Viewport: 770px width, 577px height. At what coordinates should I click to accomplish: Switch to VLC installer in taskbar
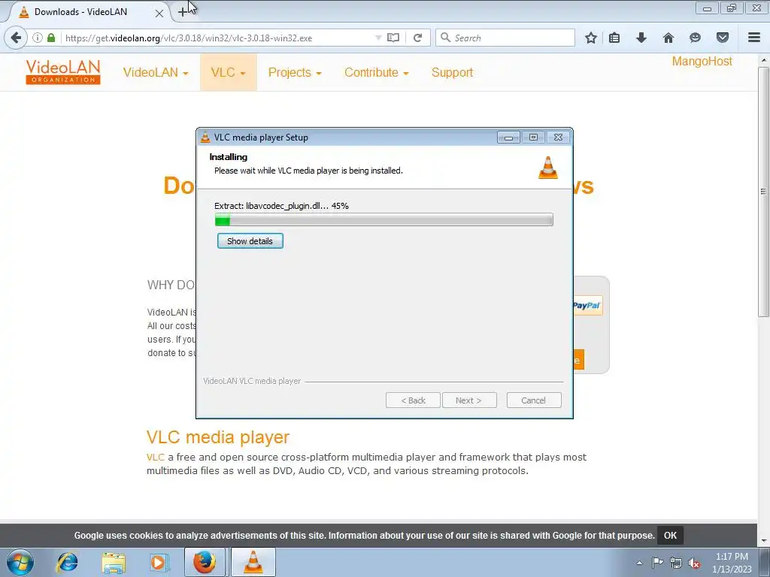[253, 562]
